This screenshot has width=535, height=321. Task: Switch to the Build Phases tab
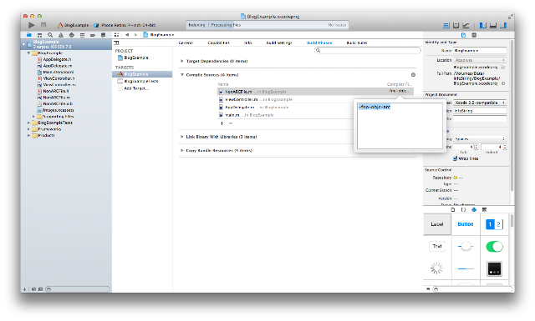pos(319,43)
